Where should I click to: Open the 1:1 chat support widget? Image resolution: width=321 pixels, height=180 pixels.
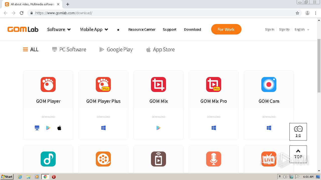pyautogui.click(x=298, y=132)
